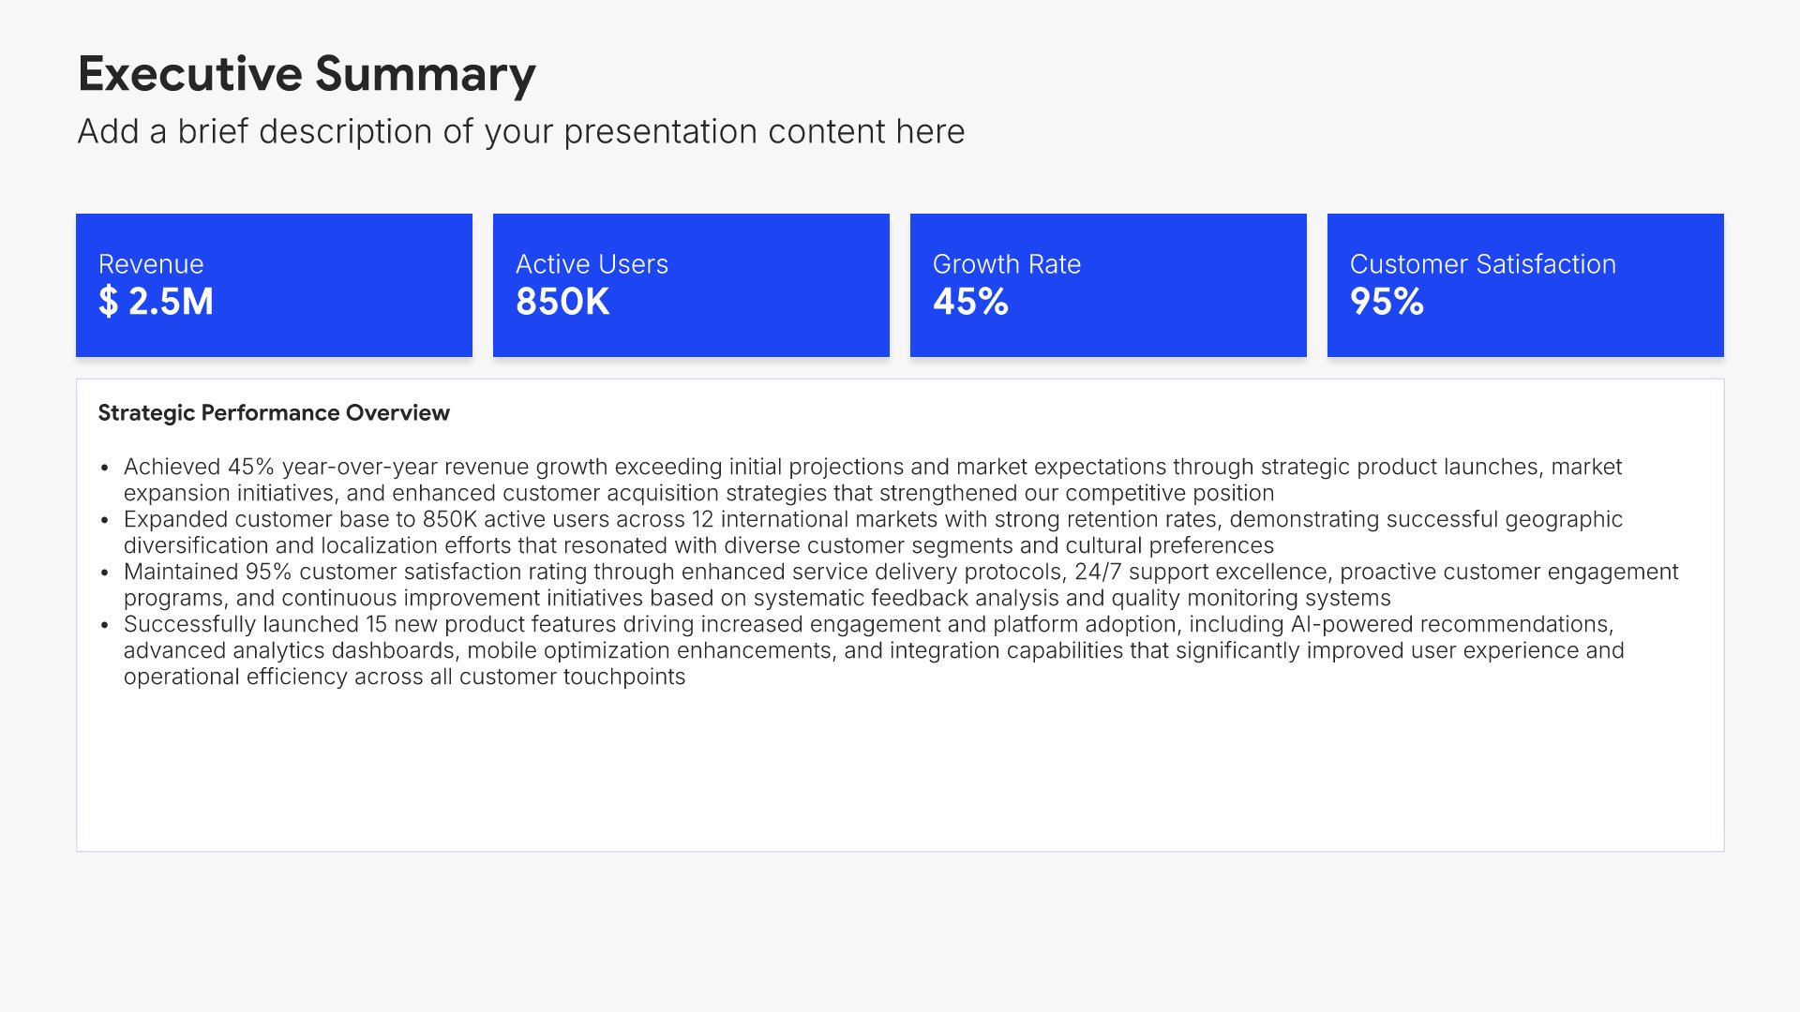The height and width of the screenshot is (1012, 1800).
Task: Click the bullet dot before "Successfully launched"
Action: tap(105, 625)
